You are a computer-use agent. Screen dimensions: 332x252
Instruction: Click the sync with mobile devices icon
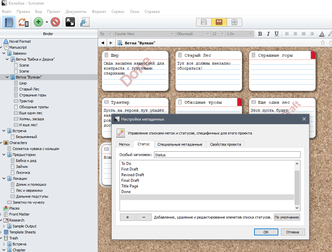(23, 22)
